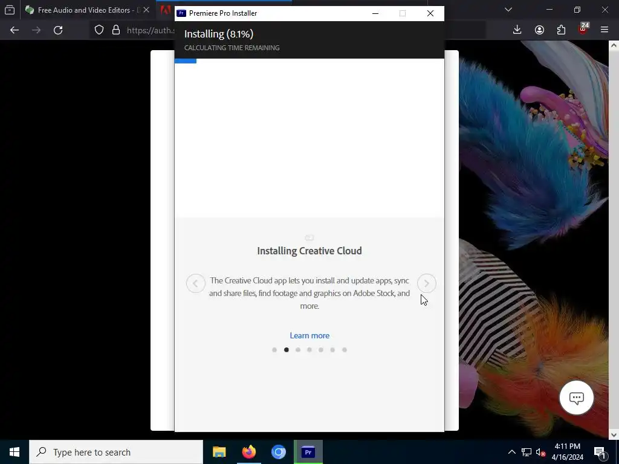Select Premiere Pro installer taskbar icon
Viewport: 619px width, 464px height.
308,452
